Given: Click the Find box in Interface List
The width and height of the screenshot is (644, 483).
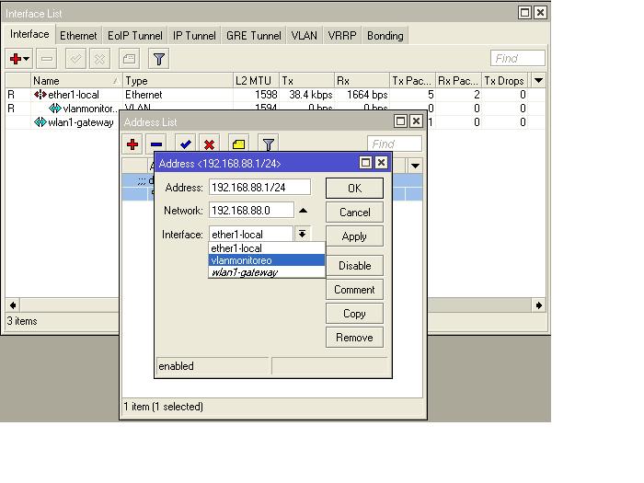Looking at the screenshot, I should [517, 58].
